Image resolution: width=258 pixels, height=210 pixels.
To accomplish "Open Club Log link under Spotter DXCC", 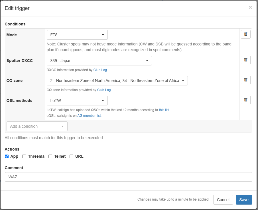I will pos(100,70).
